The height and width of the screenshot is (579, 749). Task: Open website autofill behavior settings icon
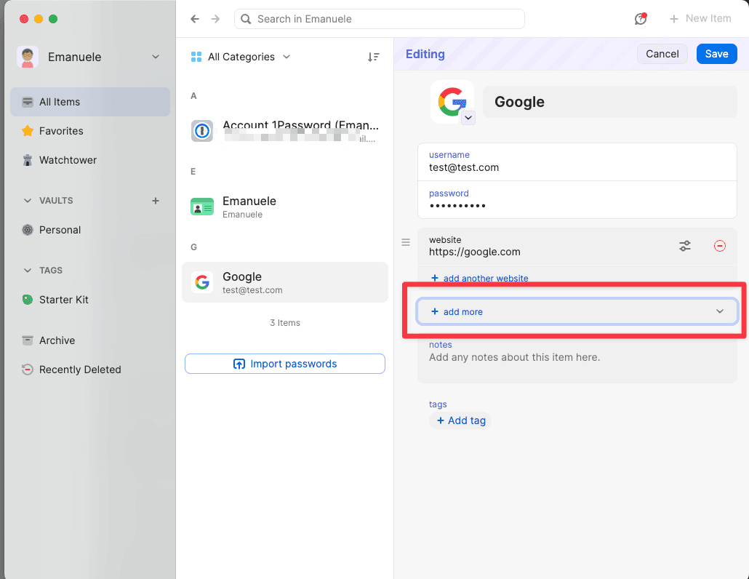[x=685, y=246]
